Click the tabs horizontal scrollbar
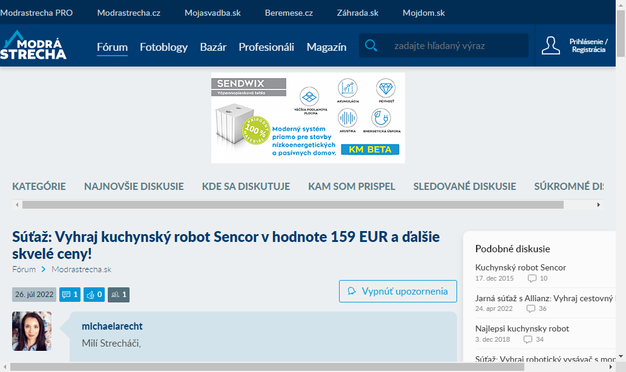This screenshot has width=626, height=372. click(x=293, y=205)
